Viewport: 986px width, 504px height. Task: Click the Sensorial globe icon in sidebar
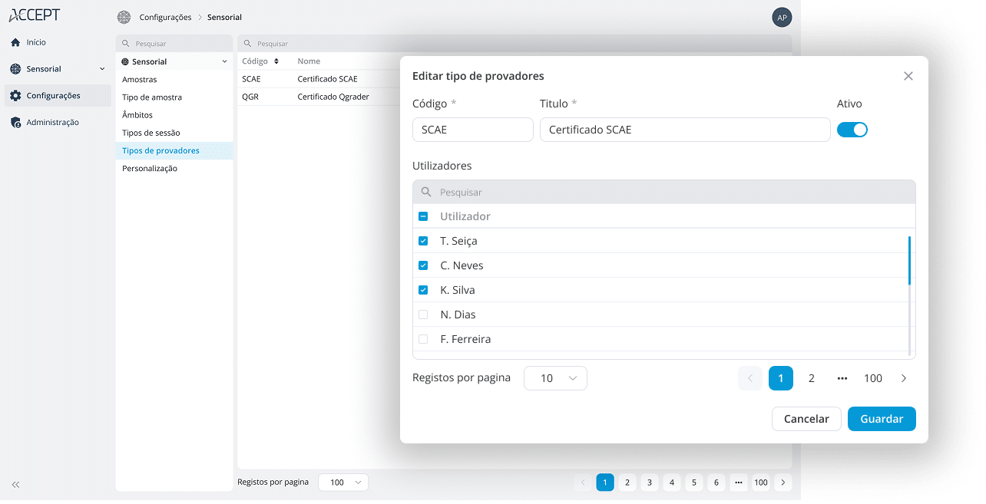click(x=15, y=69)
